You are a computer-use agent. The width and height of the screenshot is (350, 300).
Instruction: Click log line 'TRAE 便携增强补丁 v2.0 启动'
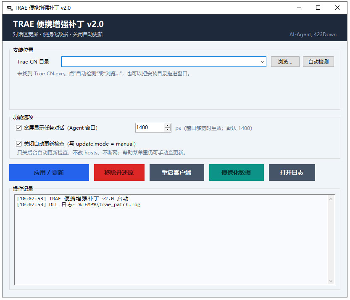point(73,199)
